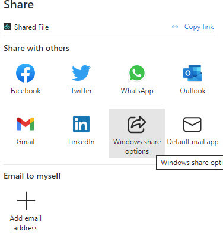Click the Shared File icon

(x=7, y=27)
